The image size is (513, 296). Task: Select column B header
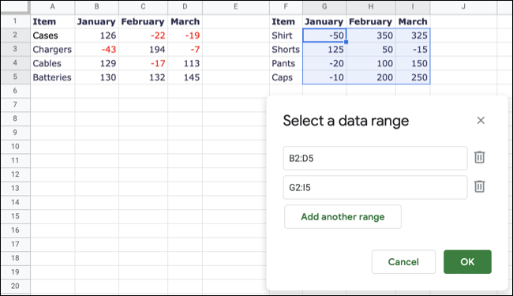pos(96,7)
